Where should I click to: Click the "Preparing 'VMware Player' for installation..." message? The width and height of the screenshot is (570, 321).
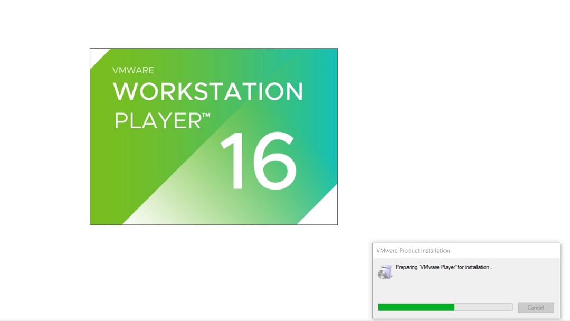444,267
